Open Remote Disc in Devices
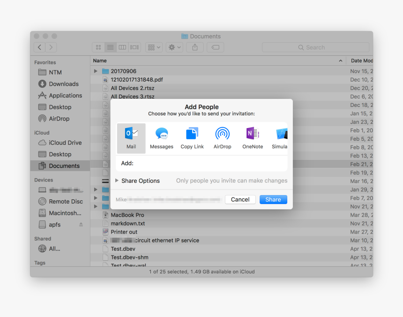The width and height of the screenshot is (403, 317). 60,202
